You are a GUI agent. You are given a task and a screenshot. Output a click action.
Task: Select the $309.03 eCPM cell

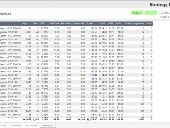[103, 86]
